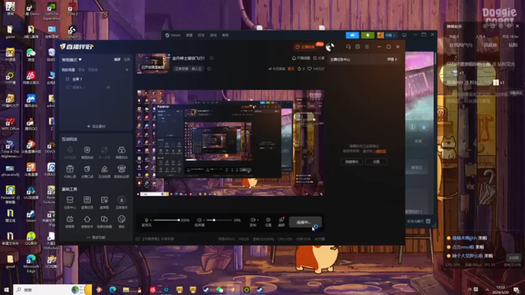Image resolution: width=525 pixels, height=295 pixels.
Task: Open 任务中心 icon in basic tools
Action: (70, 200)
